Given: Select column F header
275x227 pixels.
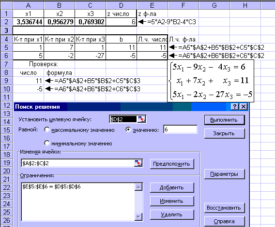Looking at the screenshot, I should 183,5.
